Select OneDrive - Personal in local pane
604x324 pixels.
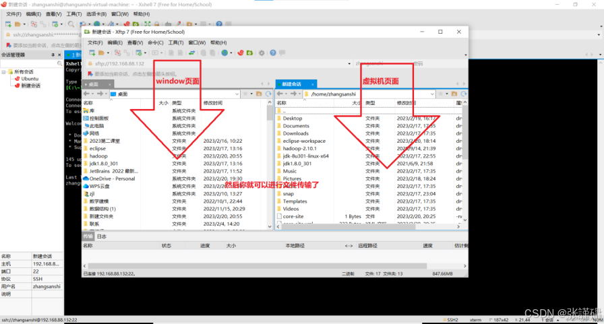click(x=112, y=179)
